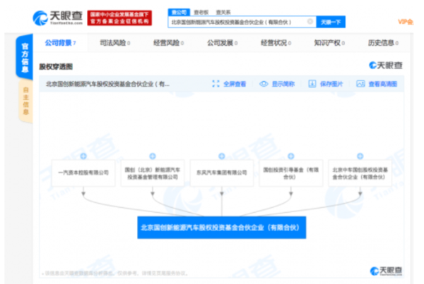Click the 股权穿透图 section heading
This screenshot has height=284, width=424.
click(x=56, y=66)
